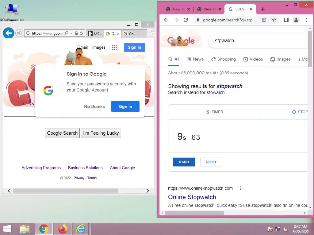Select the Videos search tab
This screenshot has width=314, height=235.
click(253, 59)
